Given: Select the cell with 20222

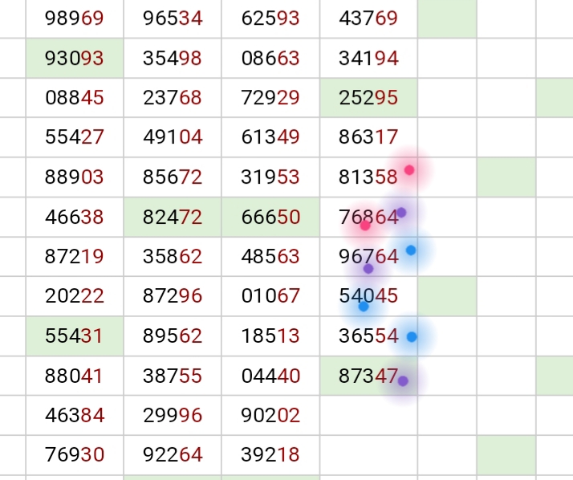Looking at the screenshot, I should tap(75, 295).
